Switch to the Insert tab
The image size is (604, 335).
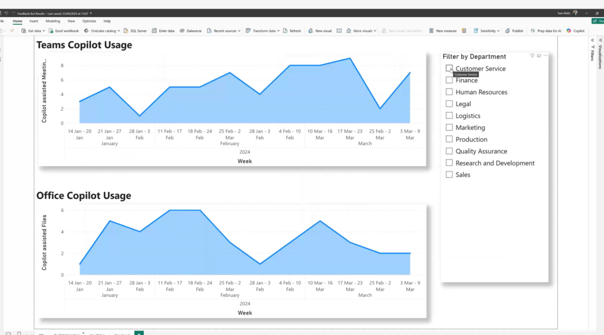point(34,21)
